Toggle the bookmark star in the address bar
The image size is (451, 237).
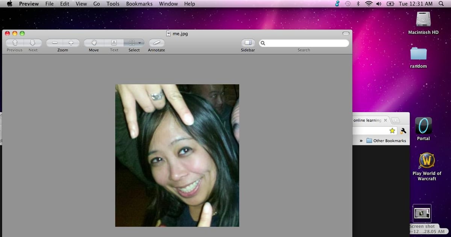tap(392, 131)
